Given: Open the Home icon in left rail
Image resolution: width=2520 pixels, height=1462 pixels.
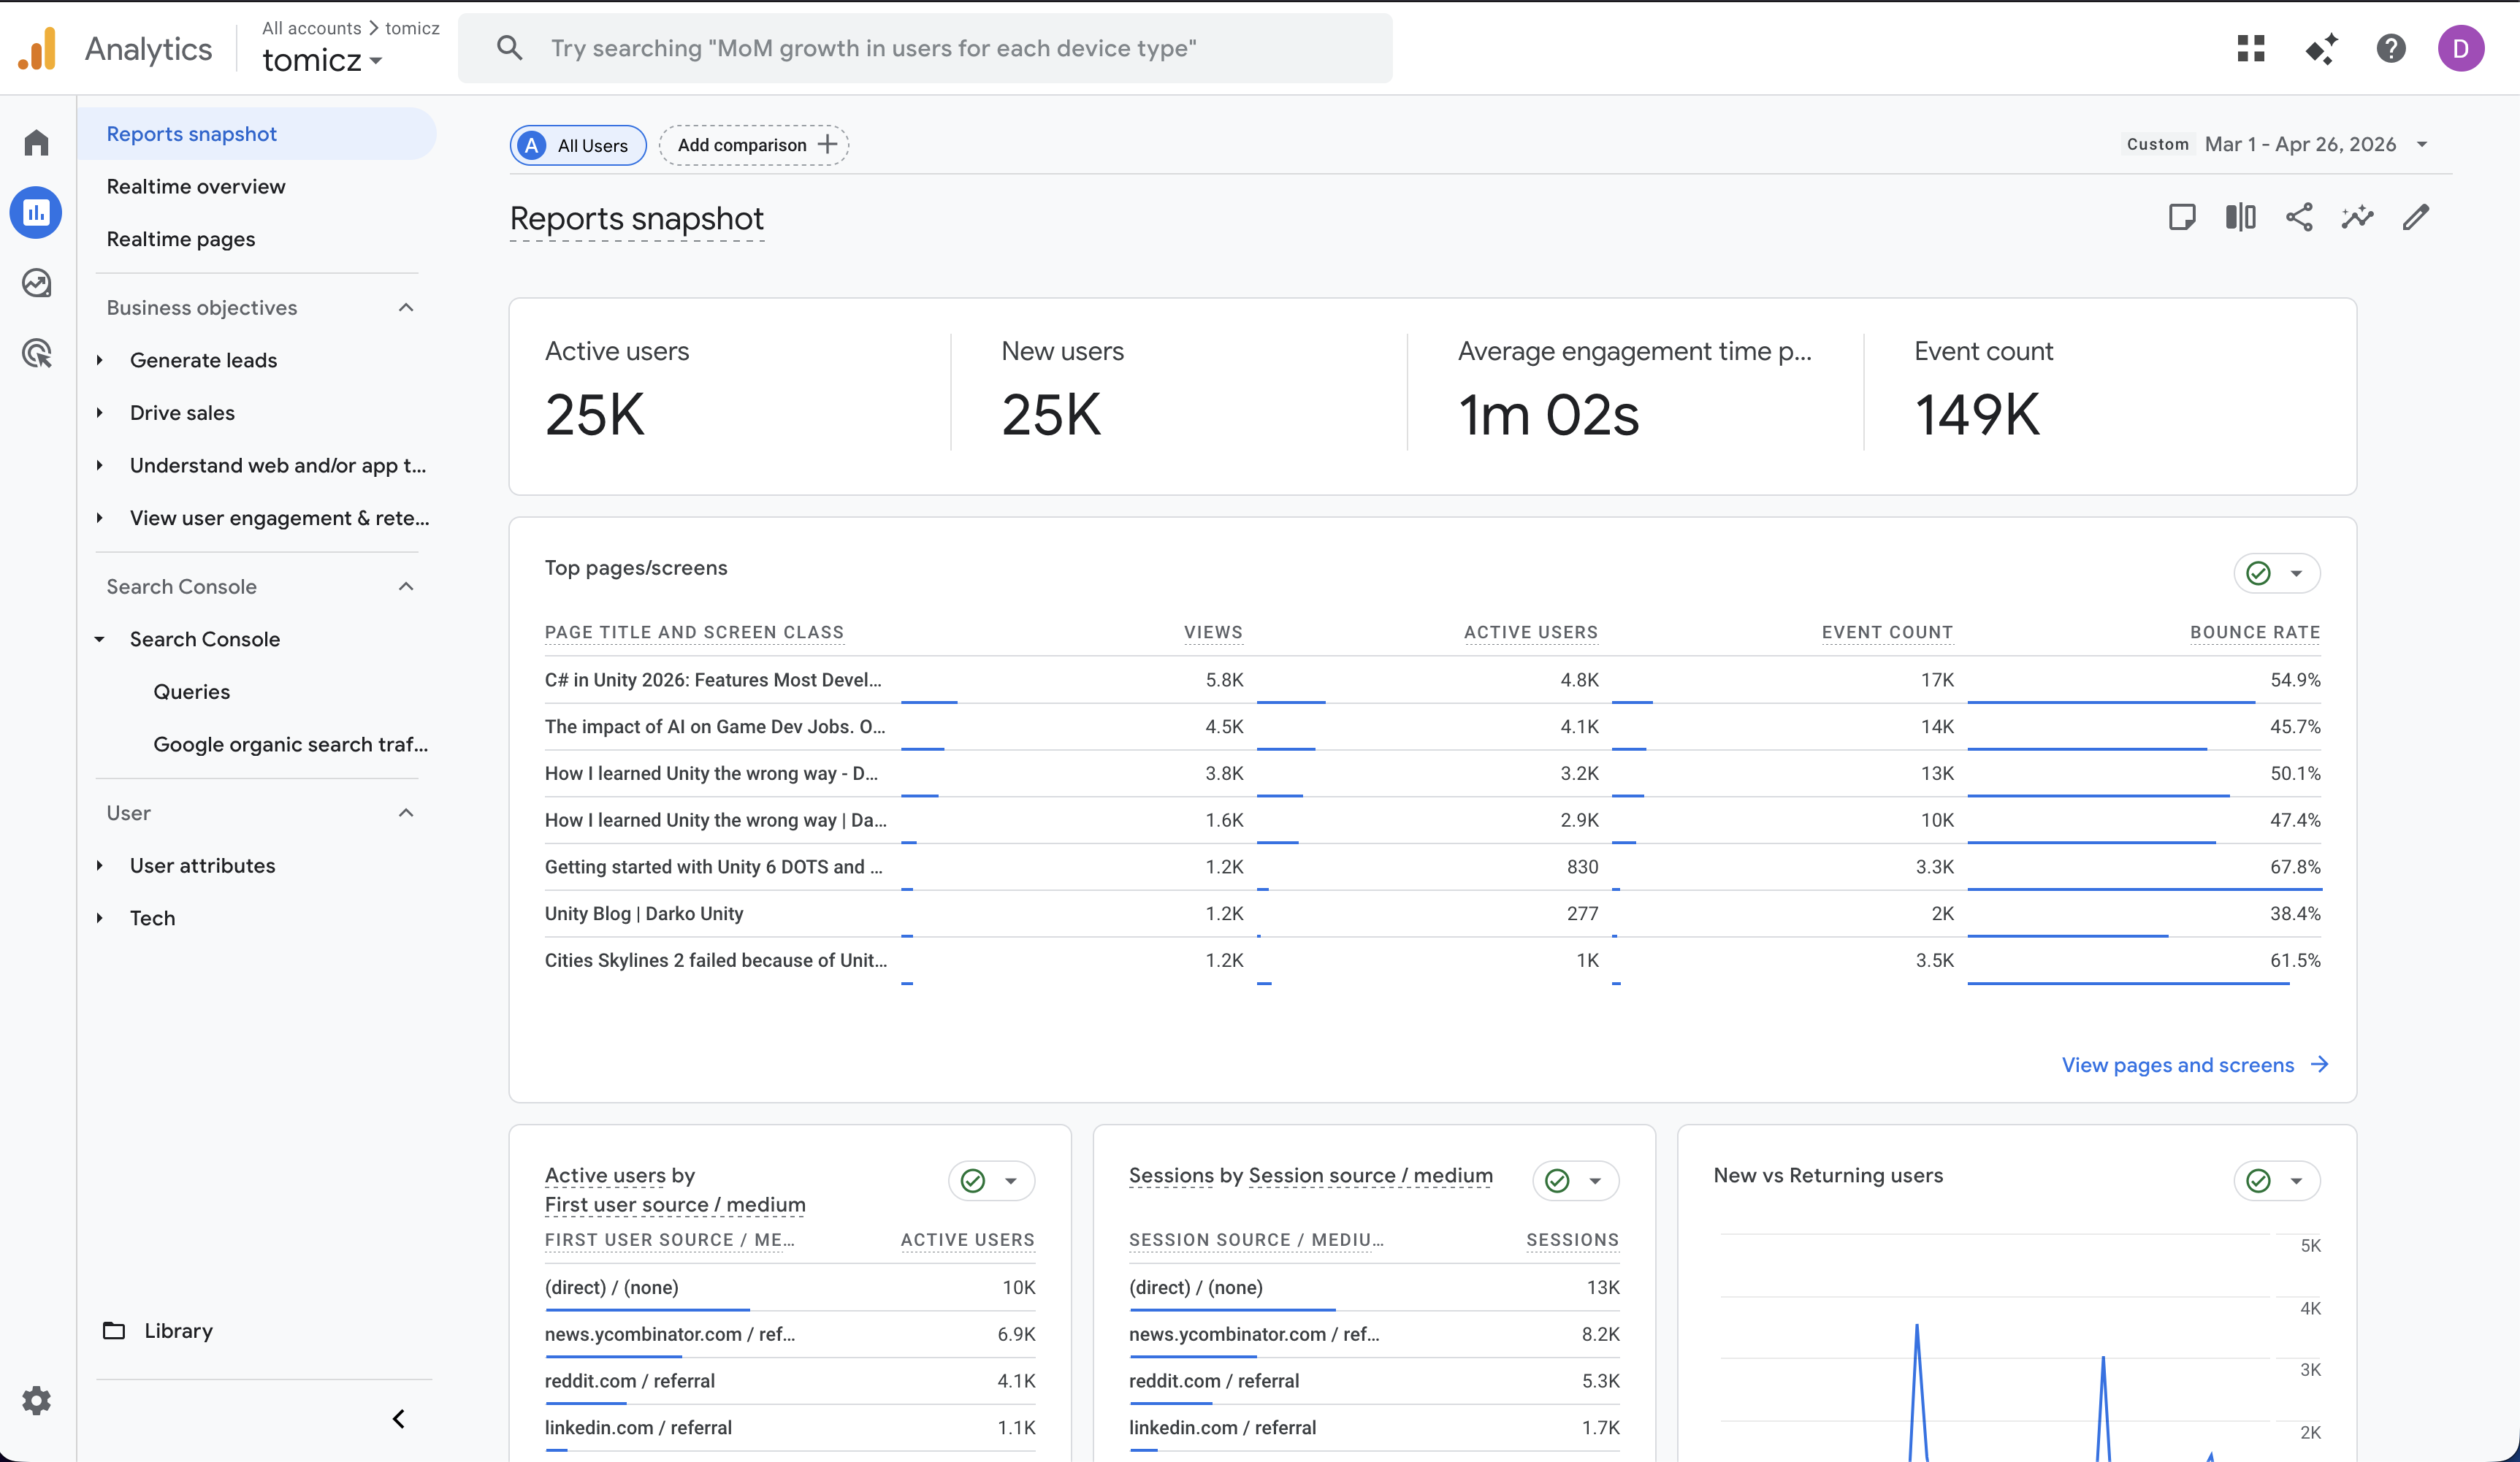Looking at the screenshot, I should (x=36, y=143).
